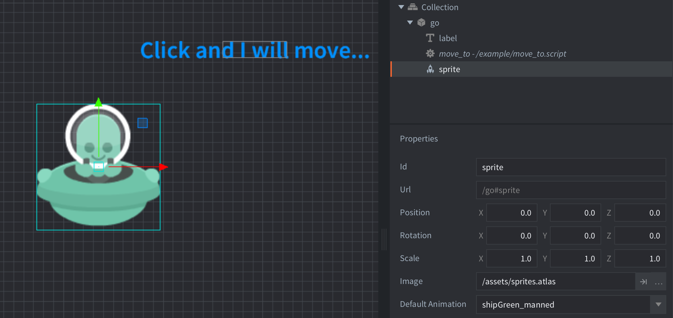Click the Position X value field
This screenshot has width=673, height=318.
511,213
